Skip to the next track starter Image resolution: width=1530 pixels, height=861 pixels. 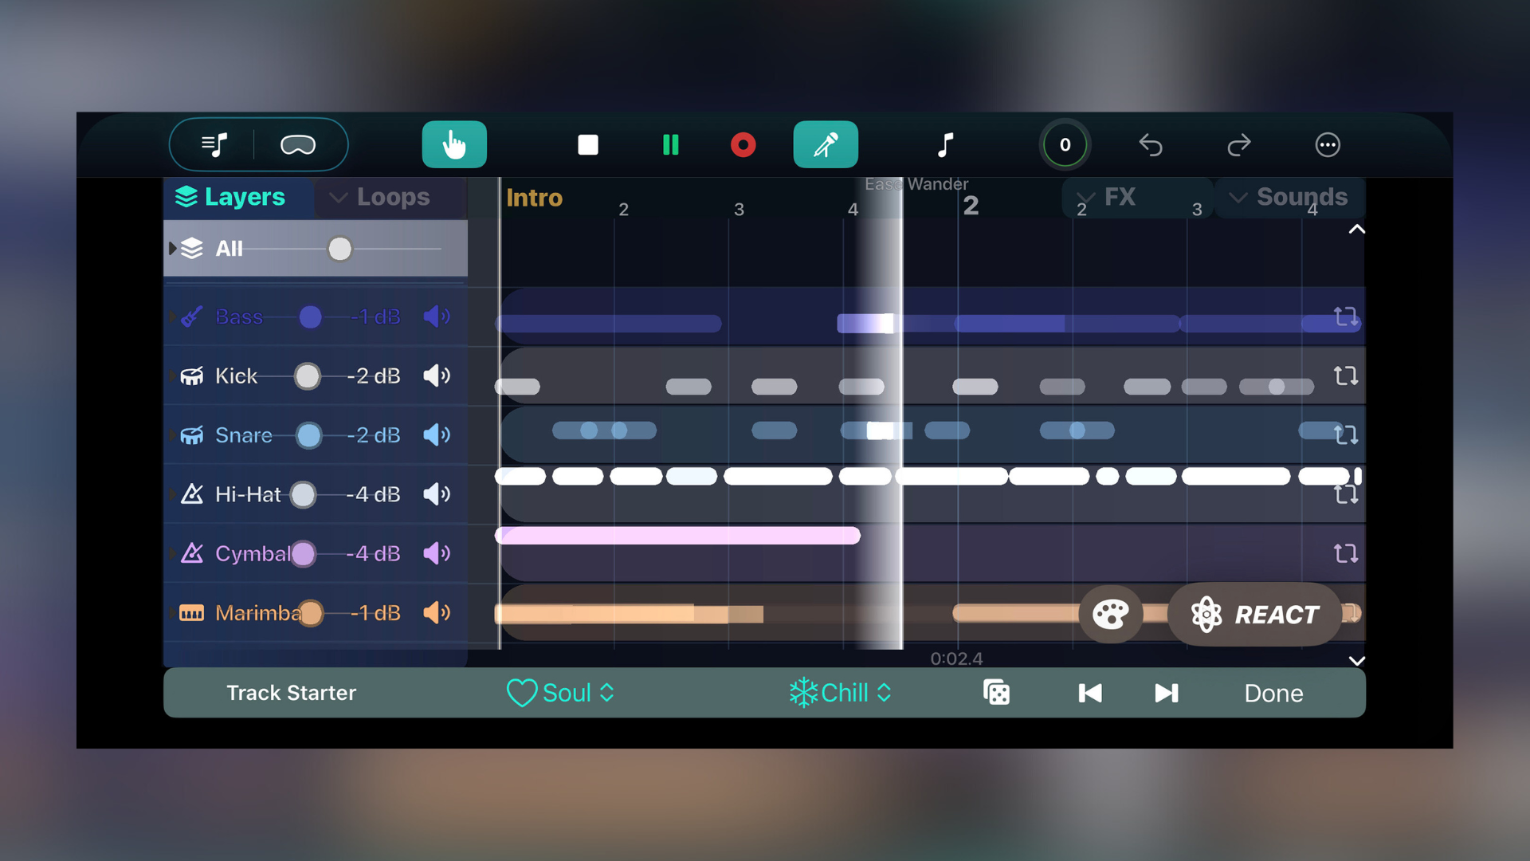coord(1167,693)
